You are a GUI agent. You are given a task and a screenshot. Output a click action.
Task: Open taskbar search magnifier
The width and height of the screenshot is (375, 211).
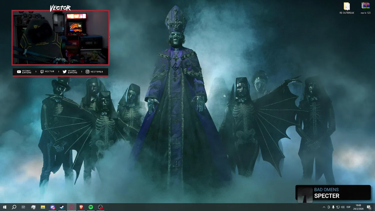coord(14,207)
